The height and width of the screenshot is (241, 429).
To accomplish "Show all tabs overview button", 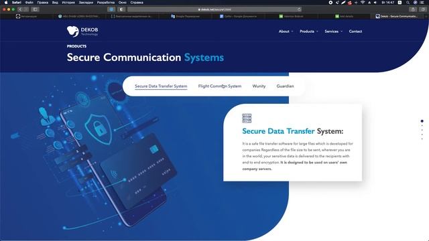I will coord(423,9).
